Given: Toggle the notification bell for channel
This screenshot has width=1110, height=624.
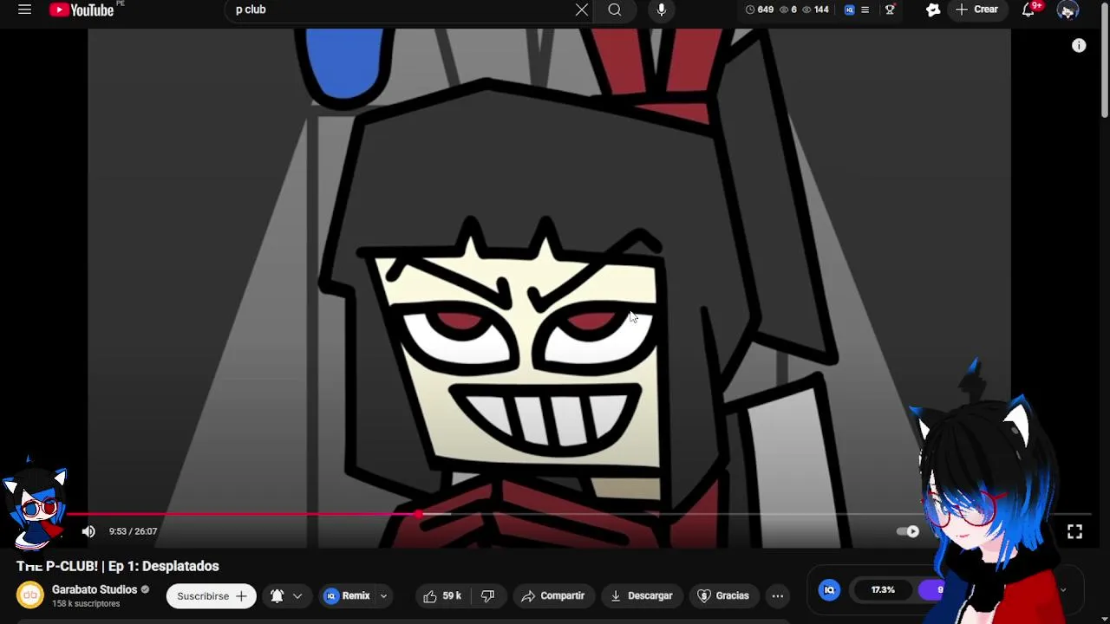Looking at the screenshot, I should [277, 595].
